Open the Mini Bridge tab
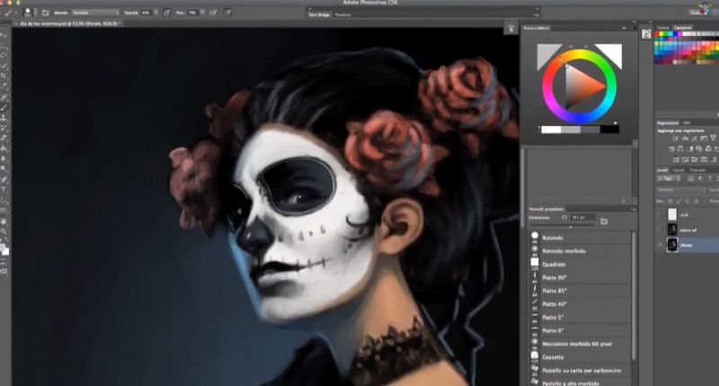 [319, 14]
